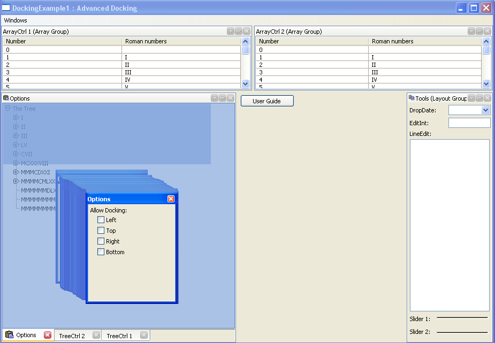Tick the Bottom docking checkbox
The image size is (495, 343).
101,252
